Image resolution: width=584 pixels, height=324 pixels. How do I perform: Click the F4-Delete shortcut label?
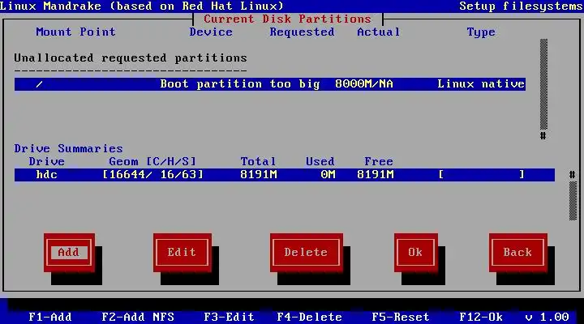(310, 317)
